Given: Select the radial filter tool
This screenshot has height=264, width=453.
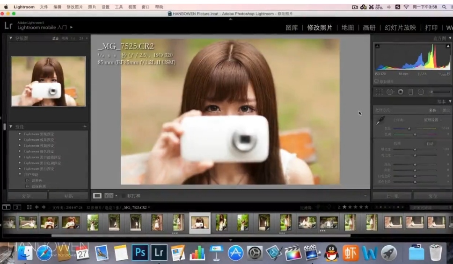Looking at the screenshot, I should [x=421, y=92].
